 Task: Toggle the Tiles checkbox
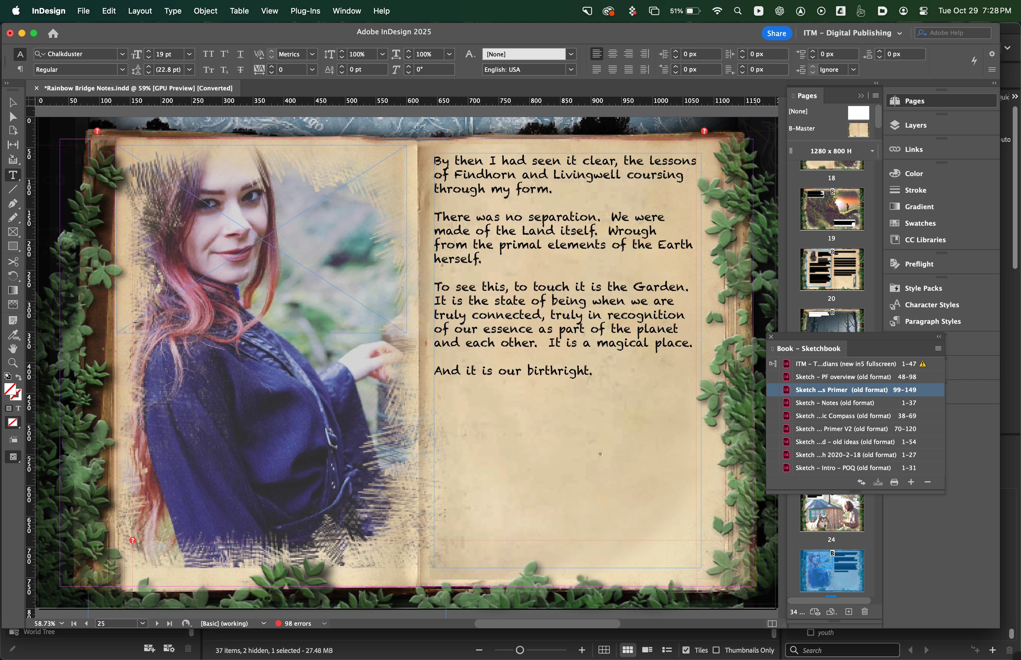(x=686, y=650)
